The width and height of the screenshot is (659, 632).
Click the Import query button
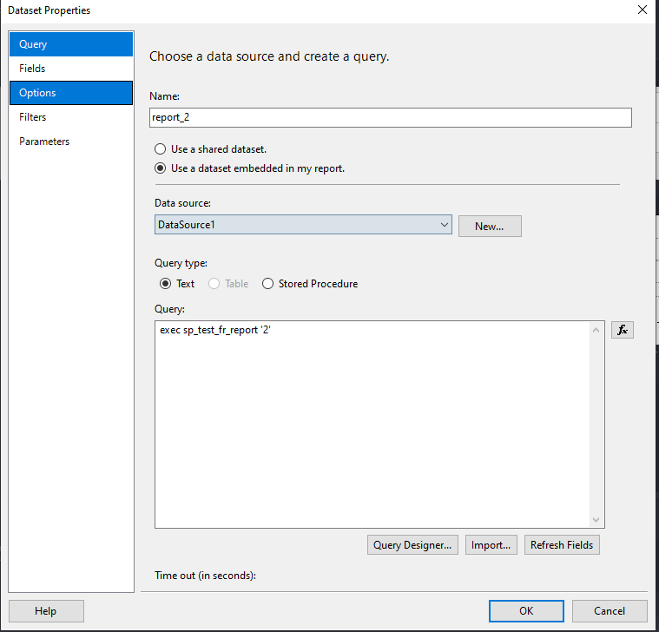point(492,545)
